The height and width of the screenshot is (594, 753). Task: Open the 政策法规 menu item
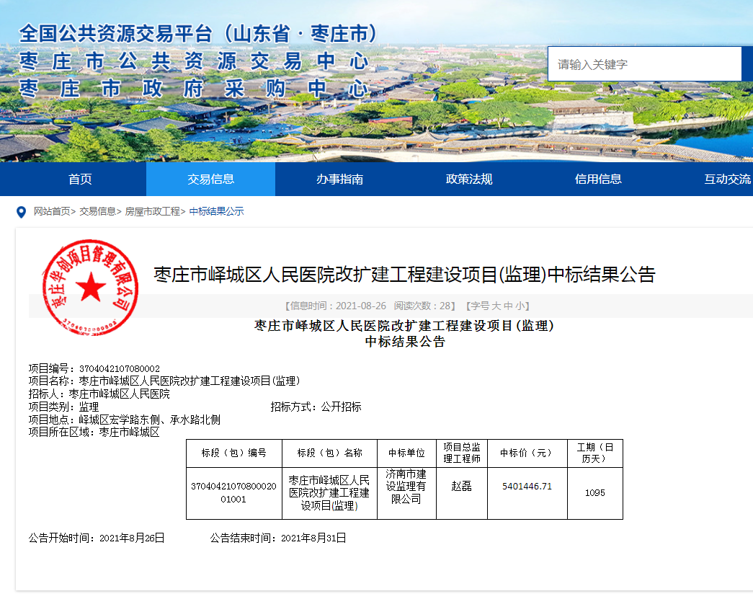point(469,179)
